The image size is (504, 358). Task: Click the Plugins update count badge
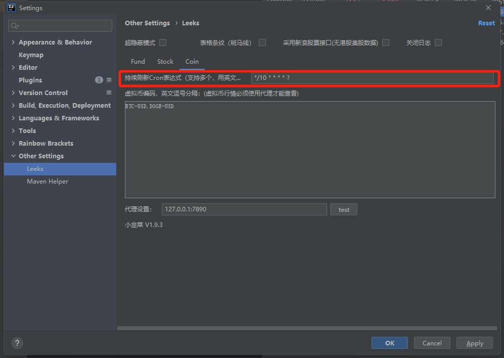[x=99, y=80]
